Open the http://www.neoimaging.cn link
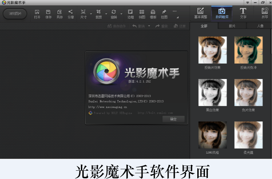Viewport: 272px width, 179px height. coord(108,107)
